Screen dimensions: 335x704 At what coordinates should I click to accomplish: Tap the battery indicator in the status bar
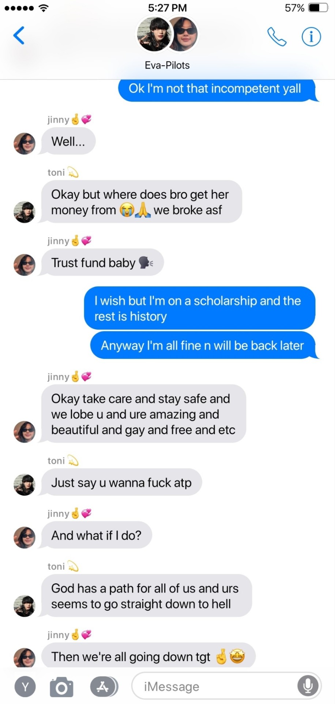click(318, 8)
